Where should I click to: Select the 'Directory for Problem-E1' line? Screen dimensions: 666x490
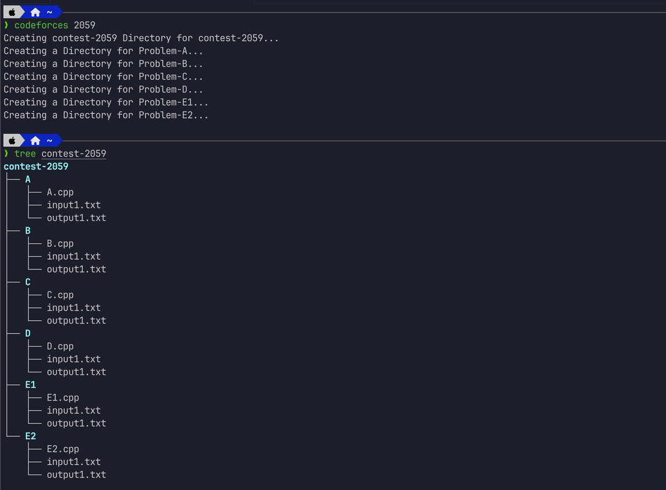[x=106, y=102]
